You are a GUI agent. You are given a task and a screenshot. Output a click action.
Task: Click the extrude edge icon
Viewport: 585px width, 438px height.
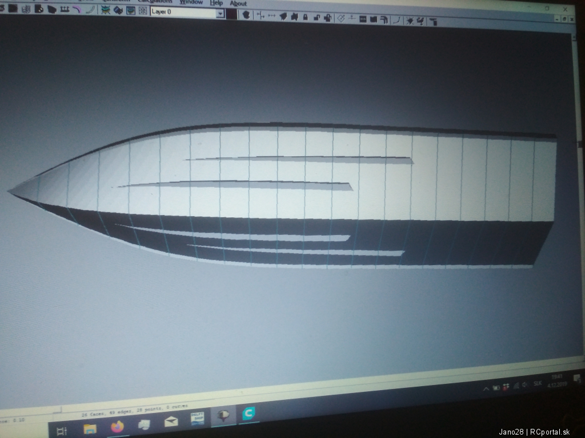(x=283, y=17)
